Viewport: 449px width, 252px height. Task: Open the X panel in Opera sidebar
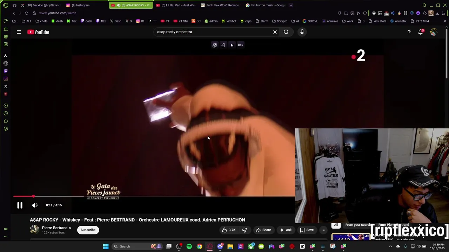[6, 86]
